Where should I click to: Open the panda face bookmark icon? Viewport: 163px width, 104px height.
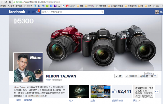click(59, 6)
